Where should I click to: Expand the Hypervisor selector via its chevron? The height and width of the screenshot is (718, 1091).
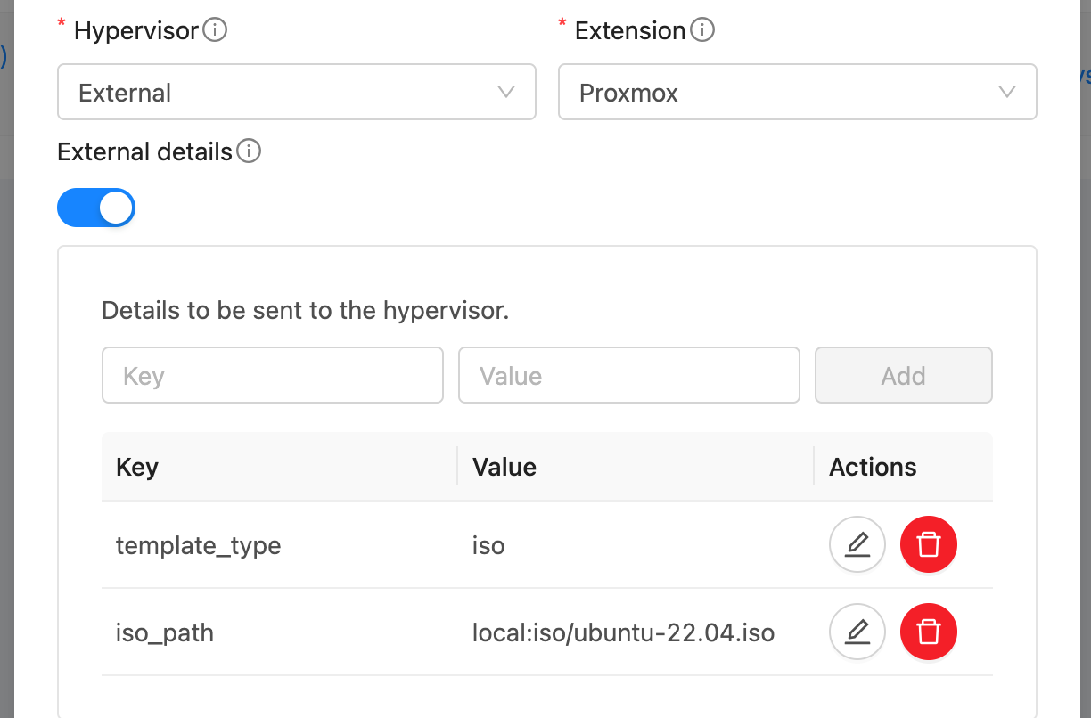506,92
